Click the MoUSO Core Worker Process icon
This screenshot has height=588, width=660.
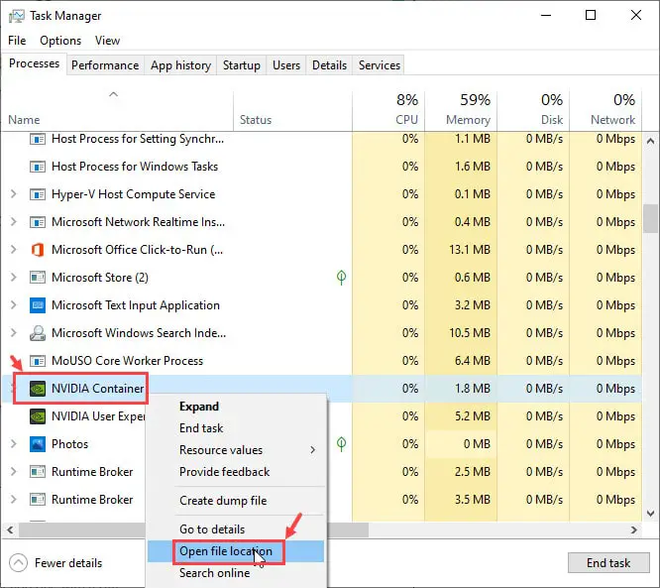pos(38,361)
